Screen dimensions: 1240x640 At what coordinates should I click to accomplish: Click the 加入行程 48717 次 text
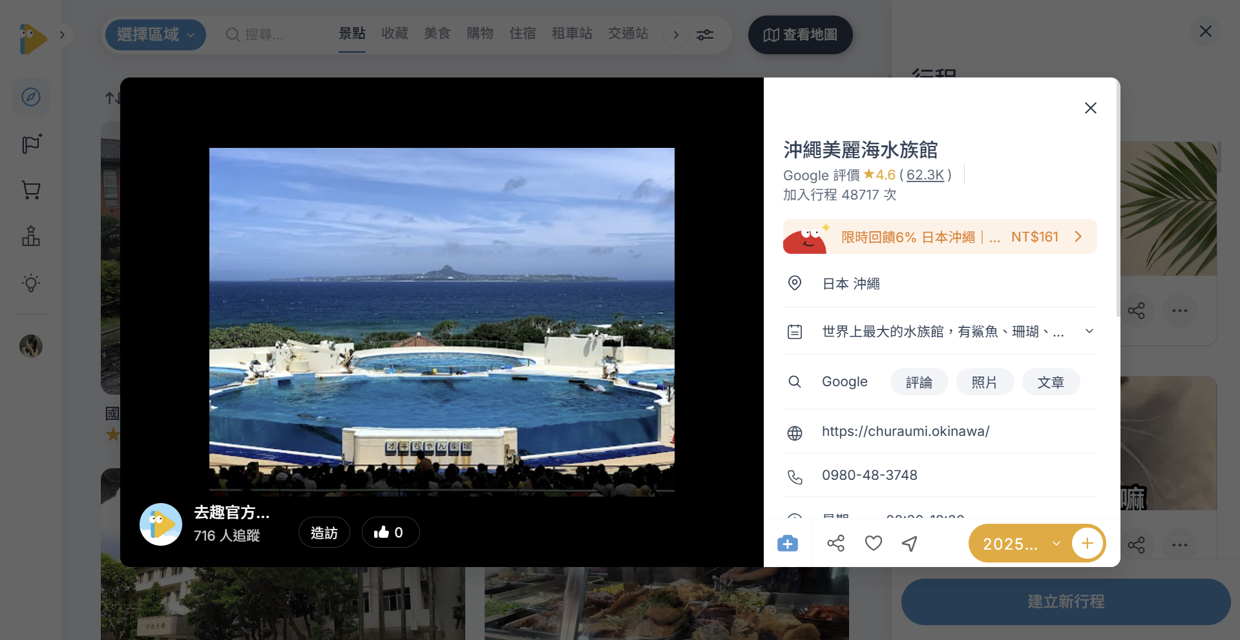(x=840, y=195)
